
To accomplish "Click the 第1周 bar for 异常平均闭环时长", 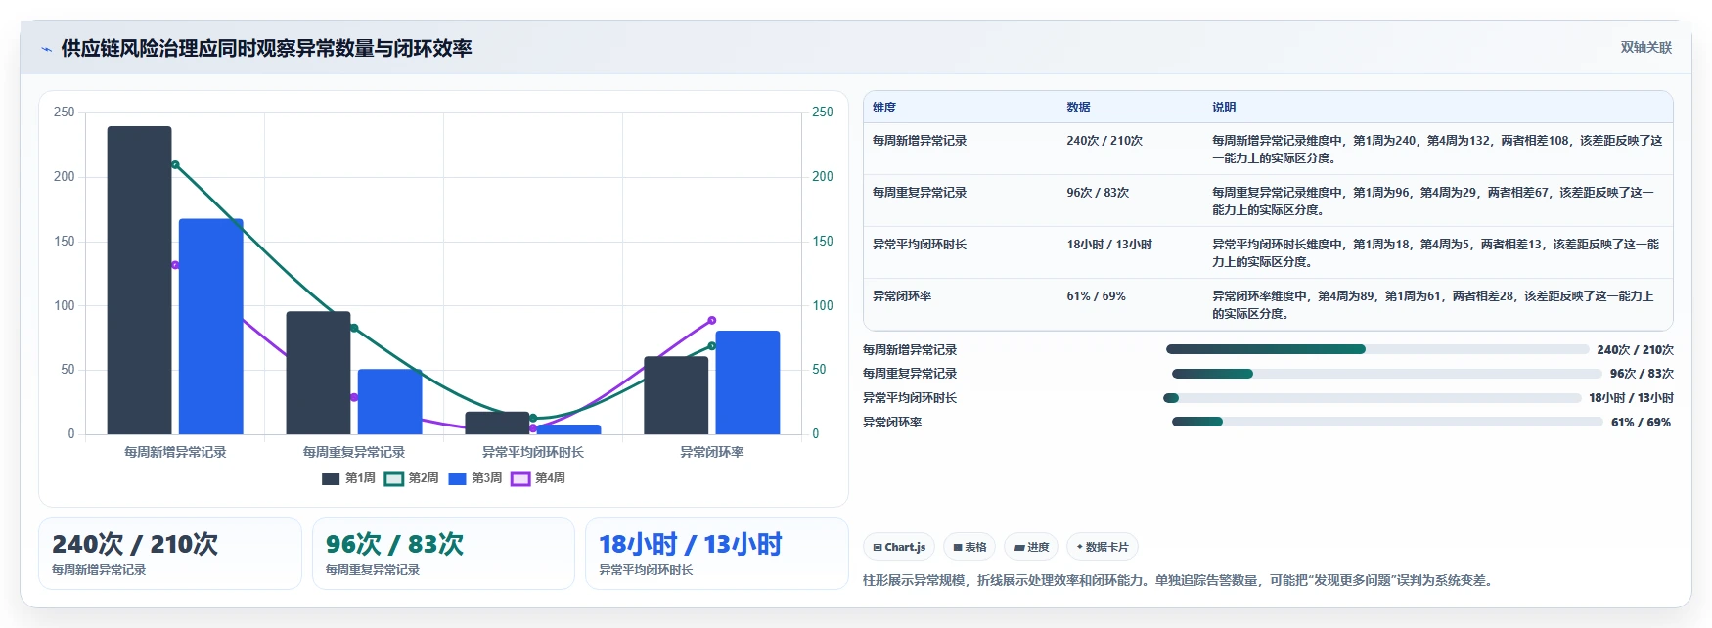I will point(497,424).
